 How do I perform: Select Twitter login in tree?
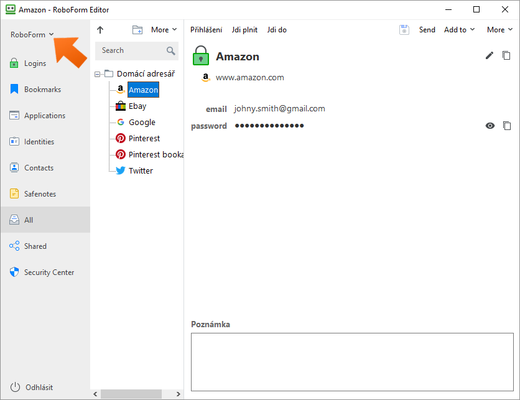coord(141,171)
